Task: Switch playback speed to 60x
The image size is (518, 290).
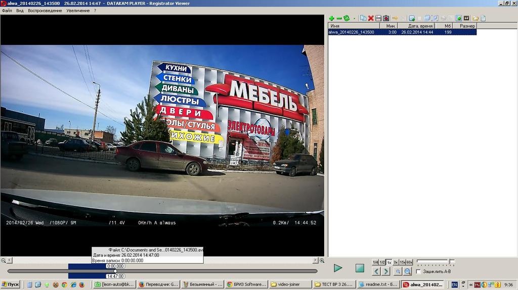Action: tap(409, 262)
